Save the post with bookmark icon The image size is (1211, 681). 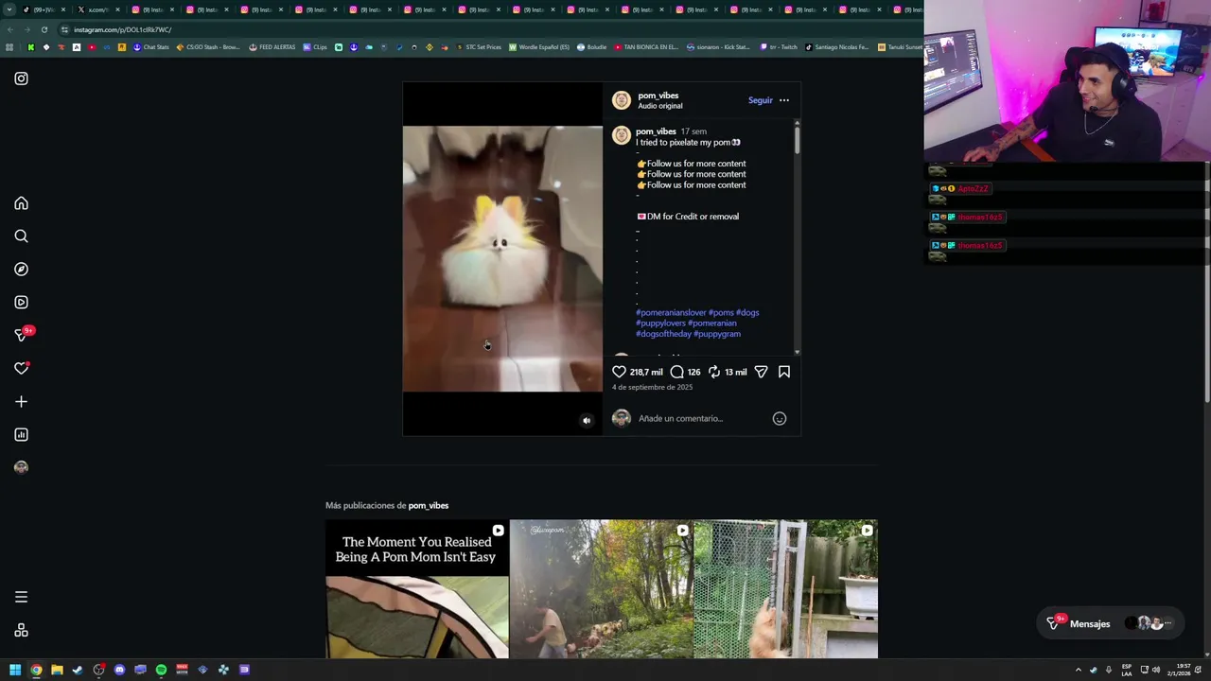pyautogui.click(x=784, y=372)
